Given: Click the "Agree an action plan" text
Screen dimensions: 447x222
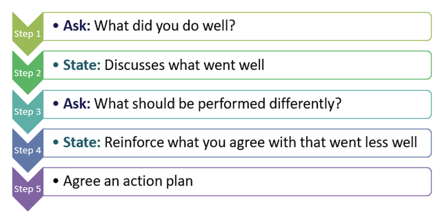Looking at the screenshot, I should coord(128,181).
